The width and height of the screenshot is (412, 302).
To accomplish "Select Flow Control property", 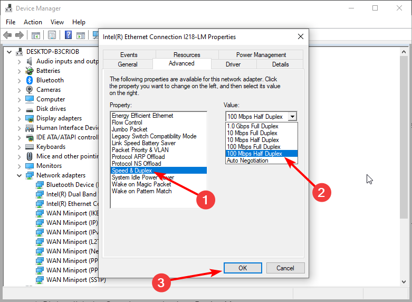I will [159, 122].
